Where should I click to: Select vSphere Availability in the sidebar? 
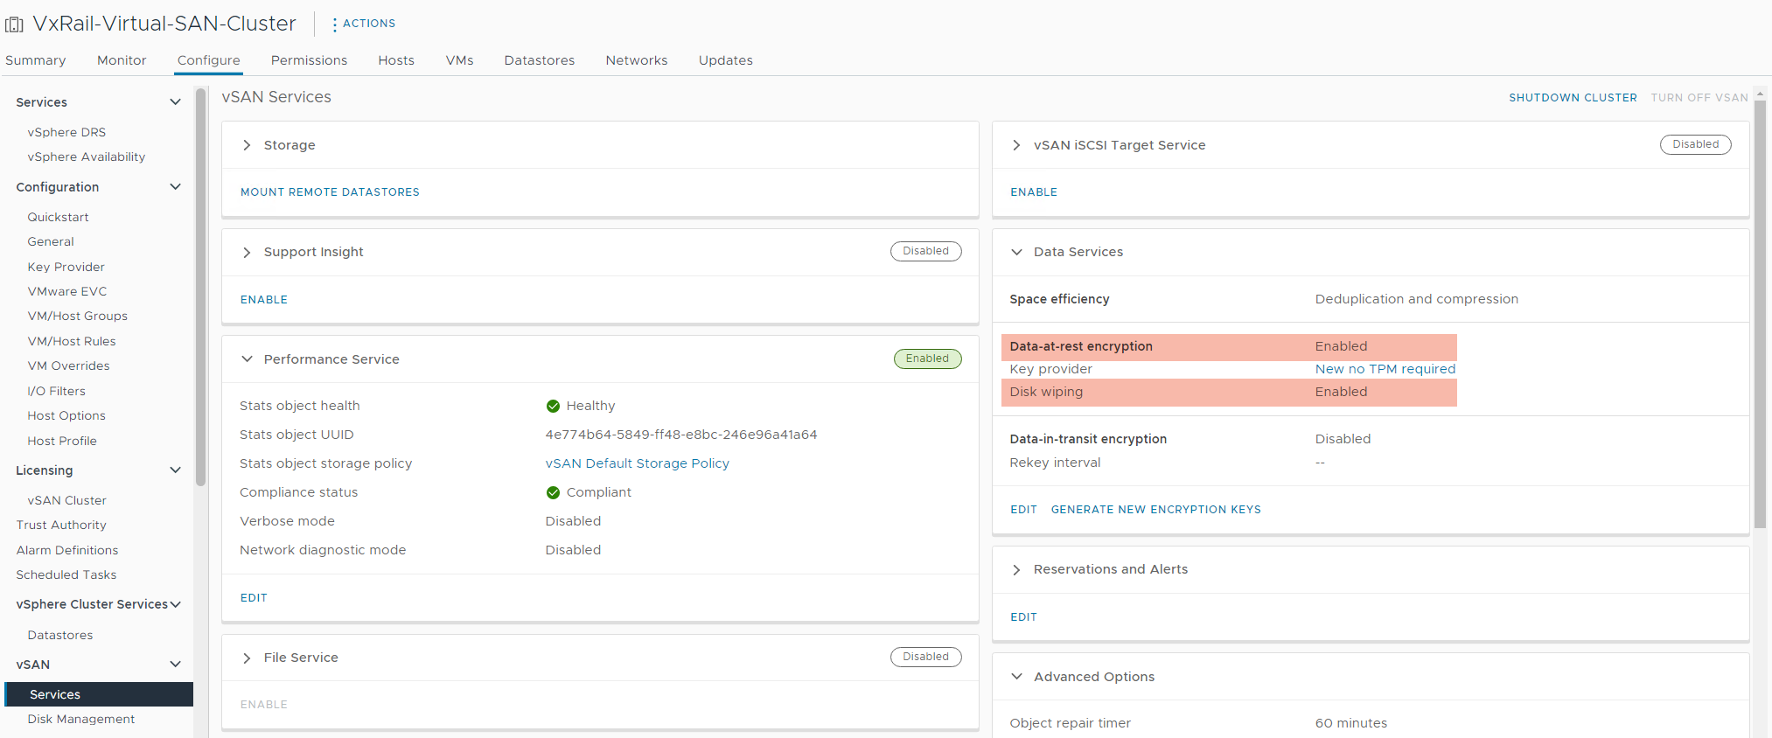[87, 157]
